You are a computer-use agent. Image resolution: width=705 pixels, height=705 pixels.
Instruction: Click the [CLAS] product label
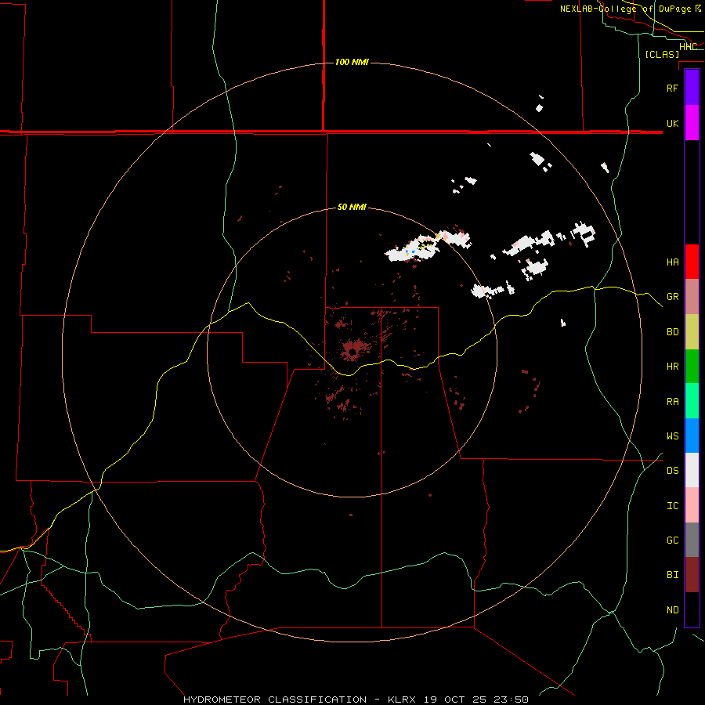click(x=662, y=54)
